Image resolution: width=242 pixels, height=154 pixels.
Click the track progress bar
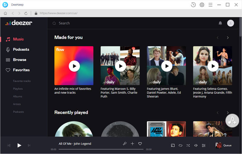click(101, 149)
